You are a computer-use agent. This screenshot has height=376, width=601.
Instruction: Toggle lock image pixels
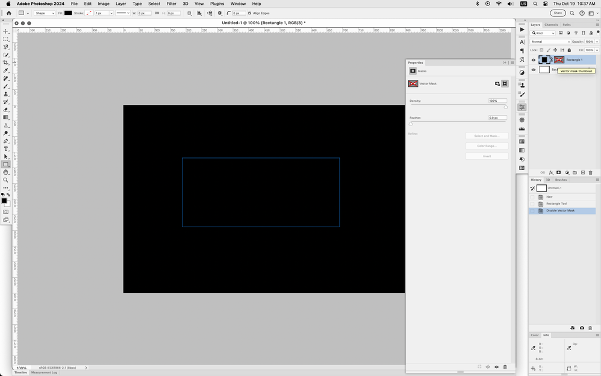point(549,50)
